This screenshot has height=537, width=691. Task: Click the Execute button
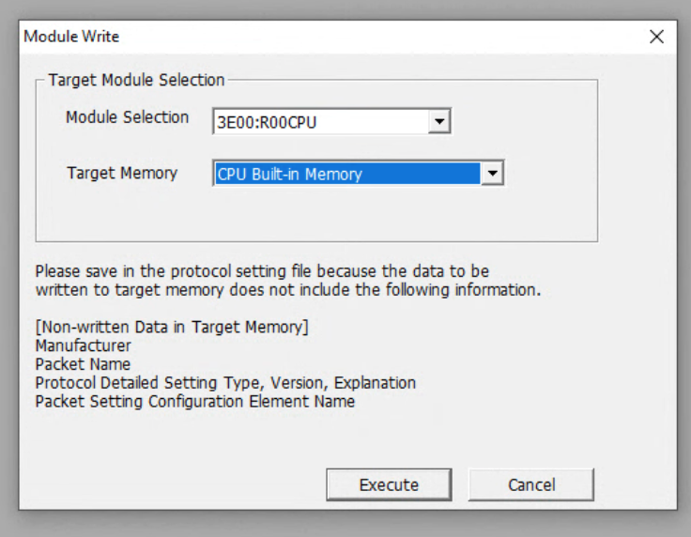[x=389, y=484]
